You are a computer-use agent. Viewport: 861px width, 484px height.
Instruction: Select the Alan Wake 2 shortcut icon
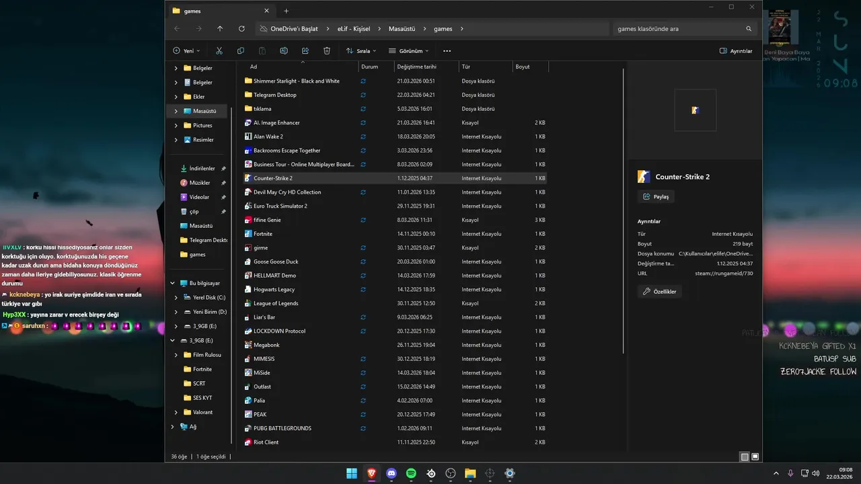pyautogui.click(x=248, y=136)
